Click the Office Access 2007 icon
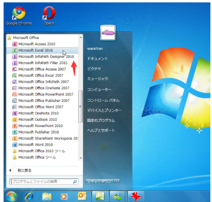Screen dimensions: 212x202 (15, 69)
